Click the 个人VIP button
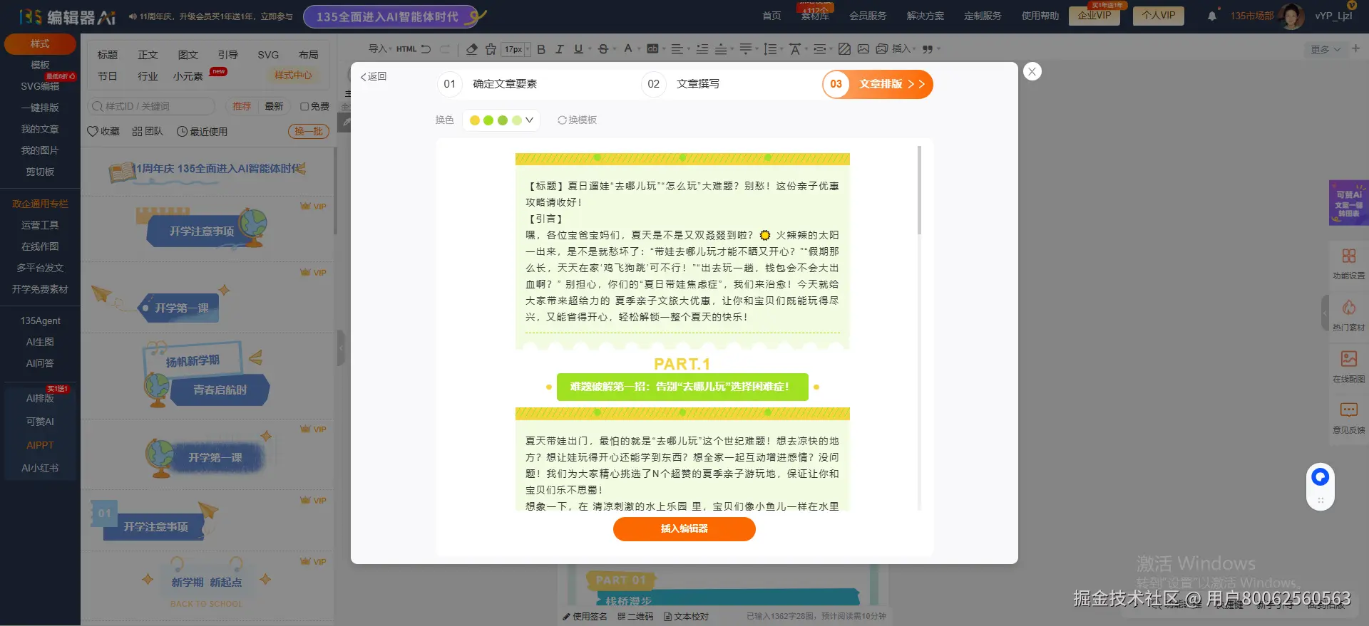This screenshot has height=626, width=1369. click(x=1159, y=16)
